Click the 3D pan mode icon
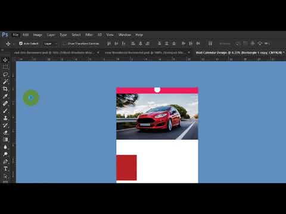286x214 pixels. (253, 43)
